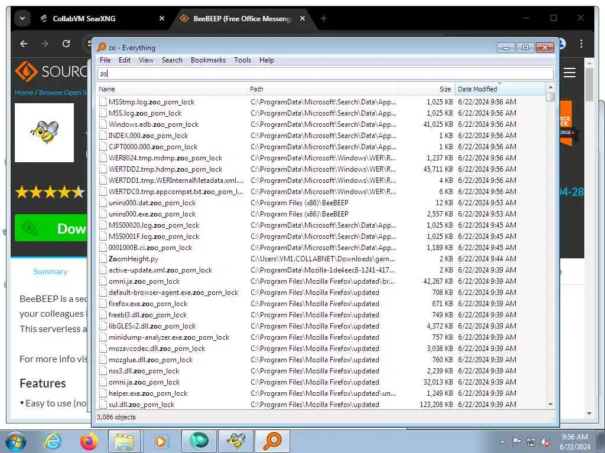Click scroll up arrow in Everything results
Image resolution: width=605 pixels, height=453 pixels.
pos(550,88)
